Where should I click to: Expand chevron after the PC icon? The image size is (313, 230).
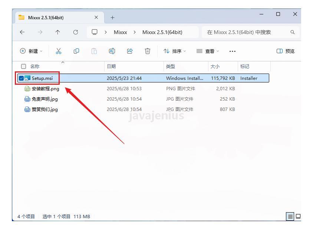tap(106, 32)
